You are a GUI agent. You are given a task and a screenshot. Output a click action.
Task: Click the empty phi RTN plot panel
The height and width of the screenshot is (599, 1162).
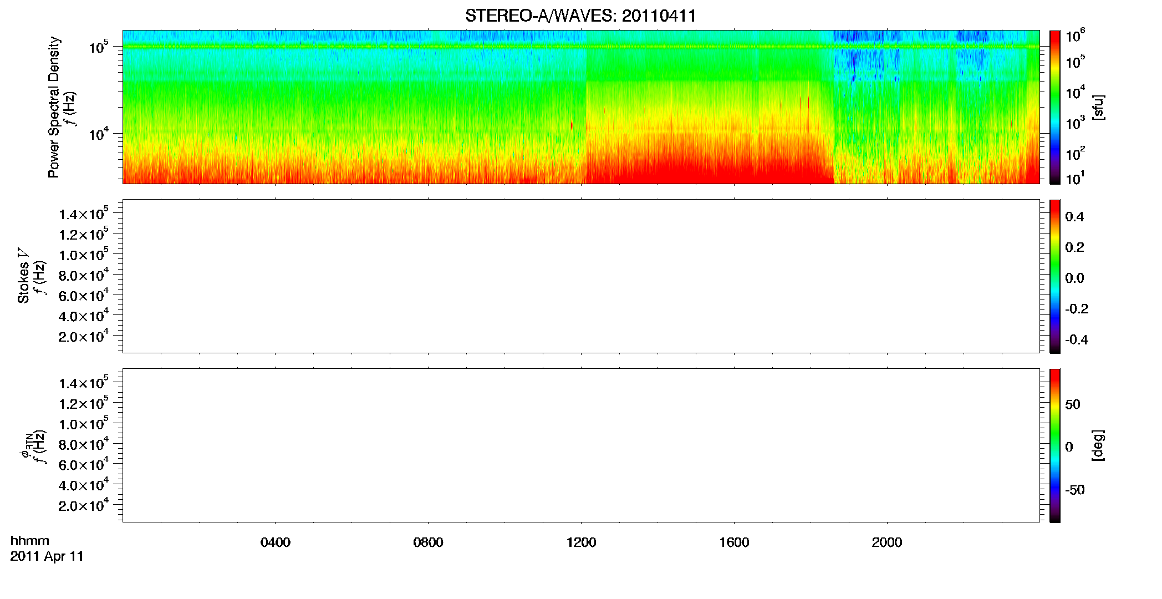[x=581, y=445]
